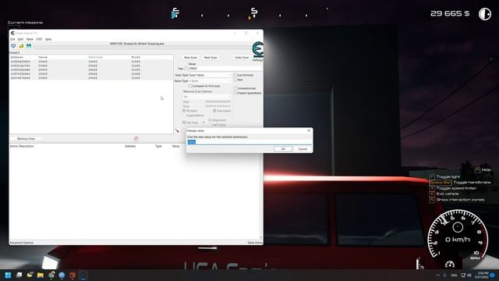Screen dimensions: 499x281
Task: Click the New Scan button
Action: (x=190, y=57)
